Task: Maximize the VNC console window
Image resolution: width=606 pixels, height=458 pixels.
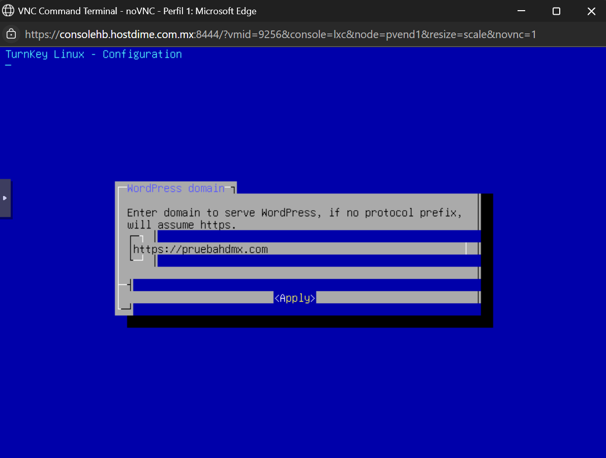Action: point(556,11)
